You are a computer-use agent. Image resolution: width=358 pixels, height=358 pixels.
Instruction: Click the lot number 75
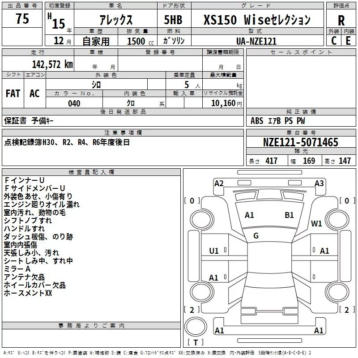pos(22,19)
